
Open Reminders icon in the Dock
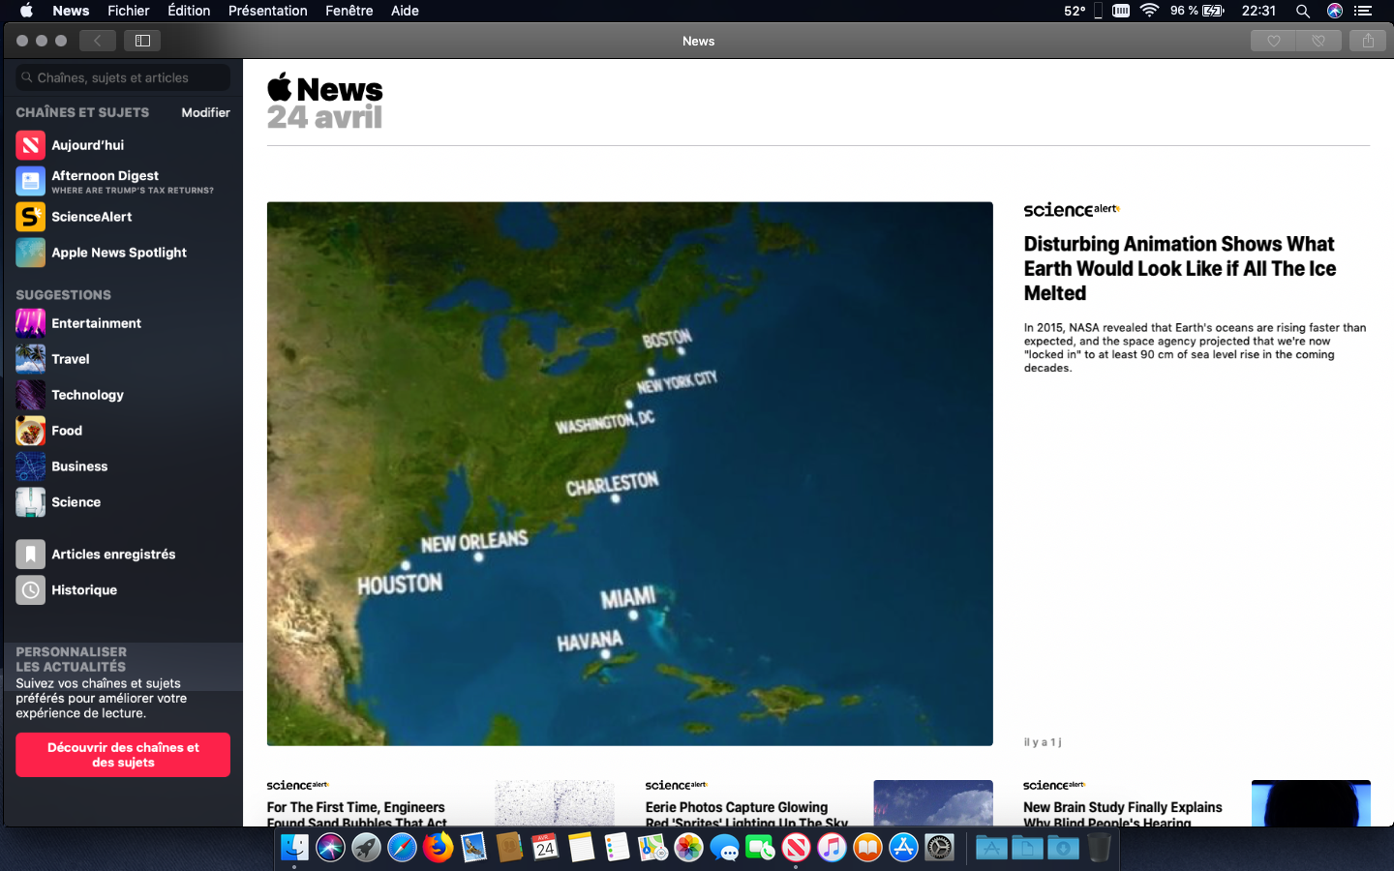[x=617, y=848]
